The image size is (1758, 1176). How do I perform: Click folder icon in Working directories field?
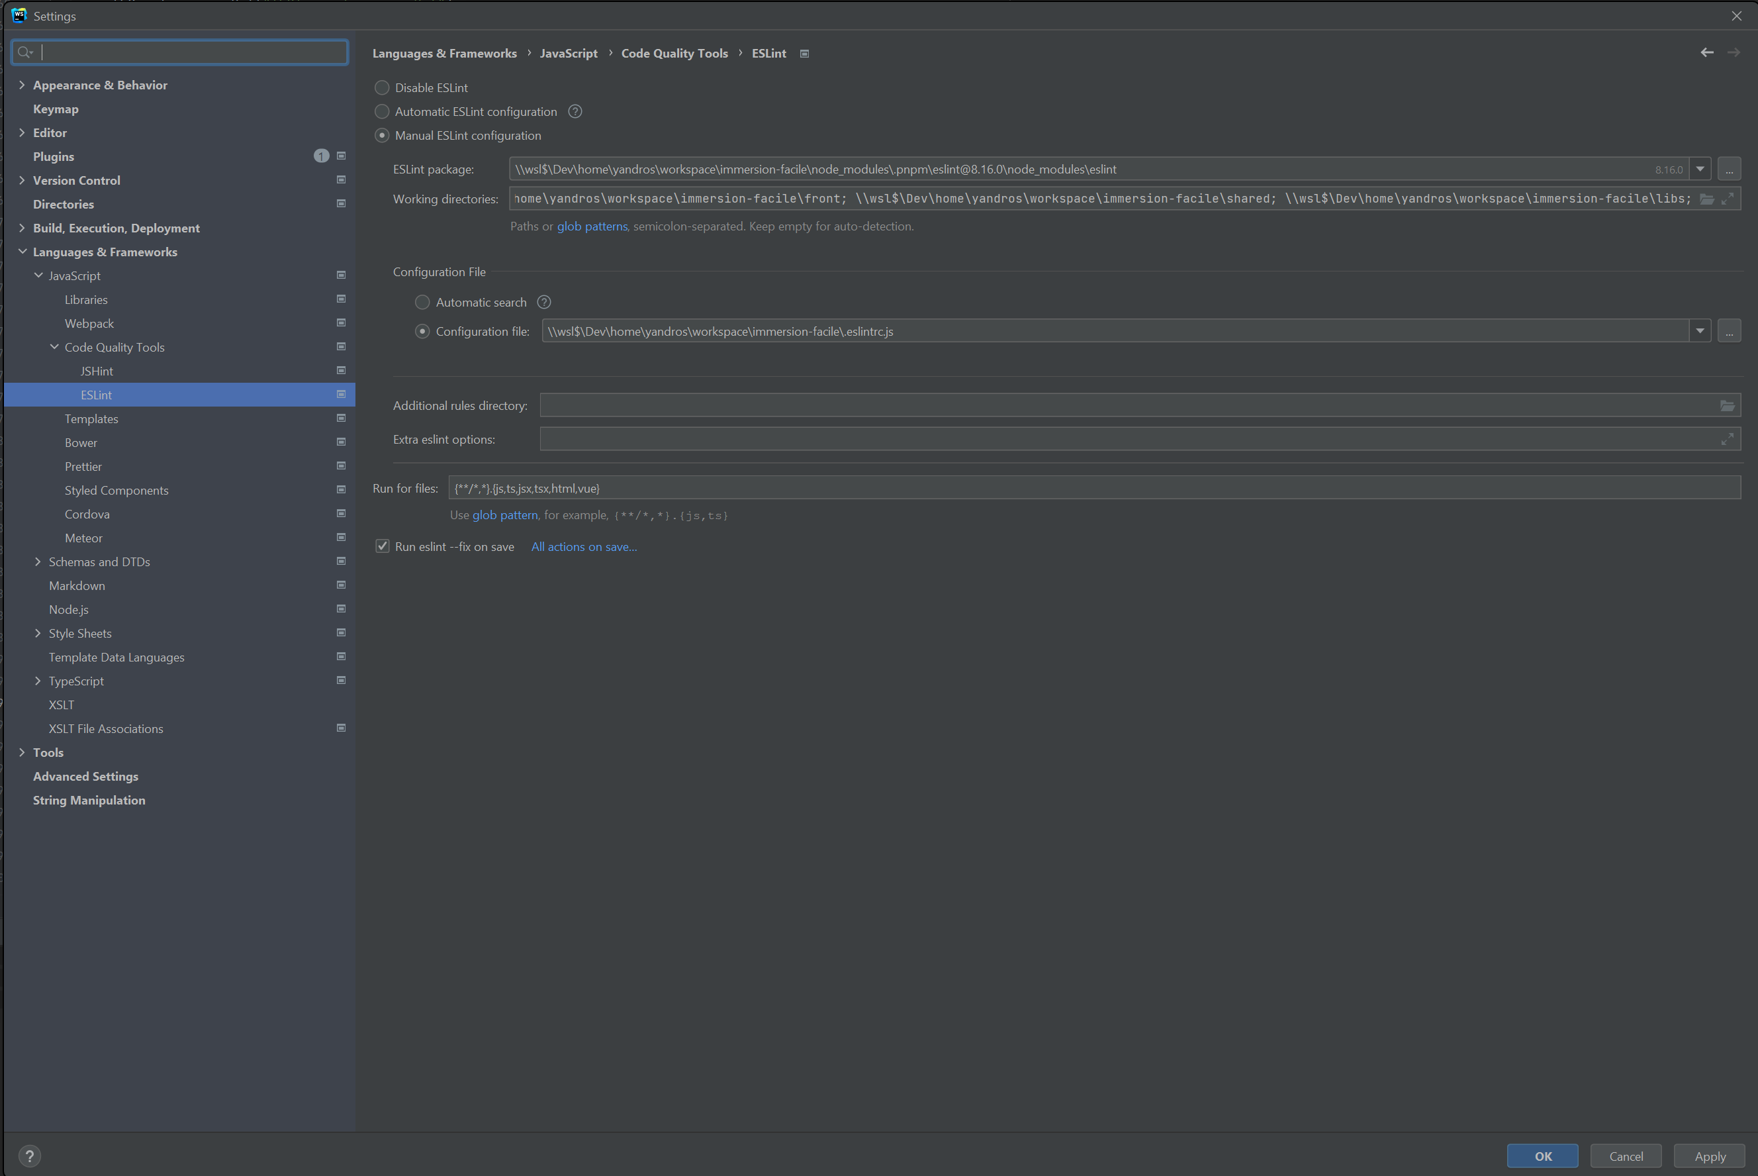[x=1707, y=199]
